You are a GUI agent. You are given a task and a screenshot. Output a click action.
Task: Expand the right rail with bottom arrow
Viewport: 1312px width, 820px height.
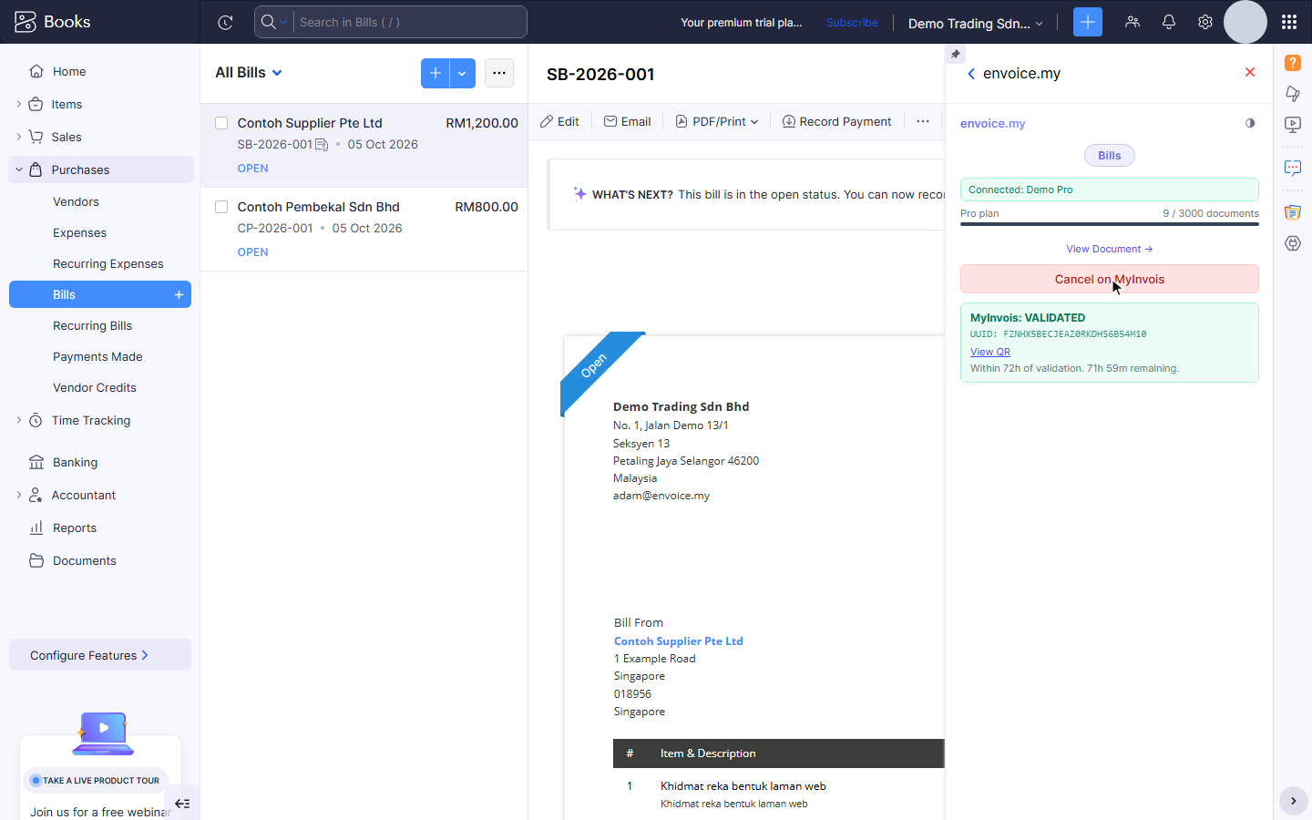pyautogui.click(x=1293, y=801)
